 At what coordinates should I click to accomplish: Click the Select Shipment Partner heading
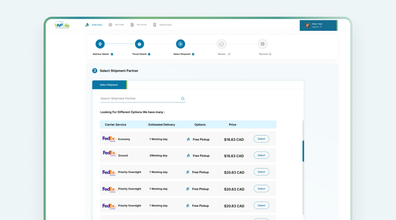click(119, 71)
